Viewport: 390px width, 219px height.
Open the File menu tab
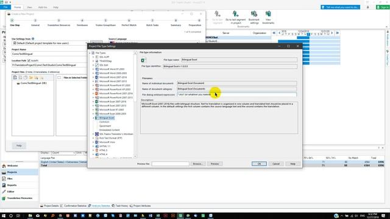[5, 7]
